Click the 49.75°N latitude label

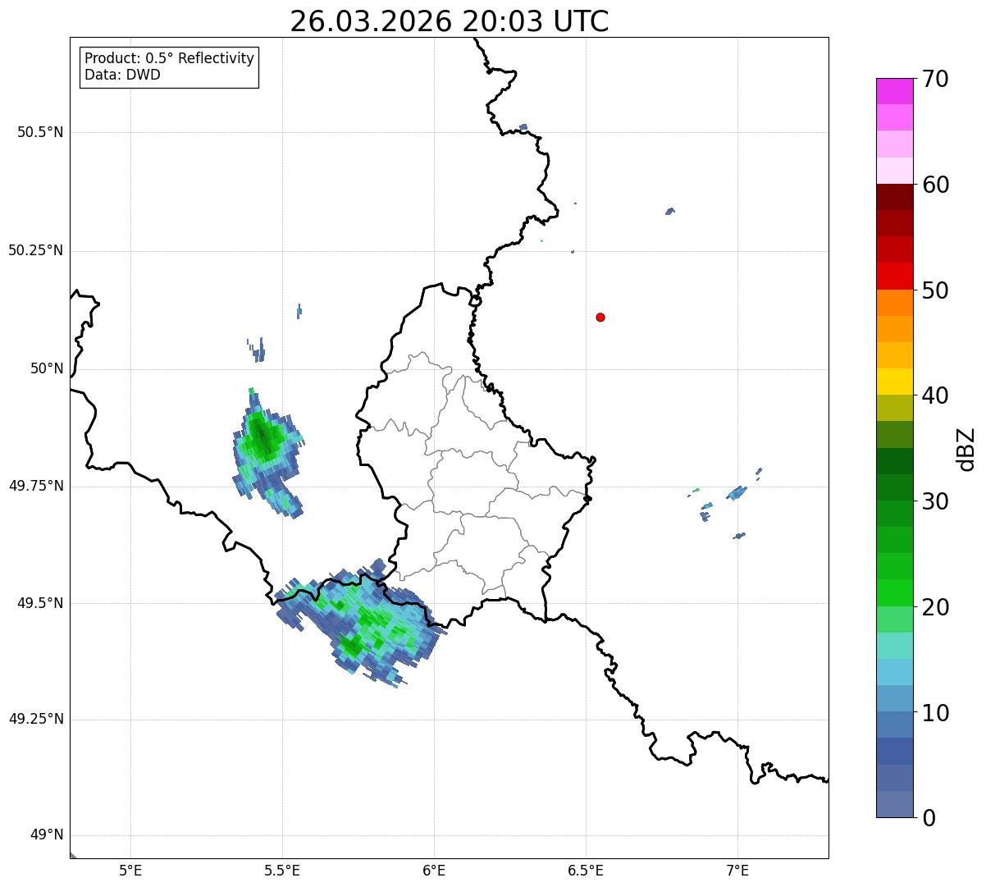pos(35,486)
